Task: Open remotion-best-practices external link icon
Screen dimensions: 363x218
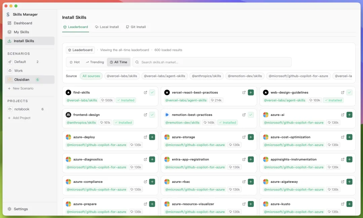Action: click(244, 115)
